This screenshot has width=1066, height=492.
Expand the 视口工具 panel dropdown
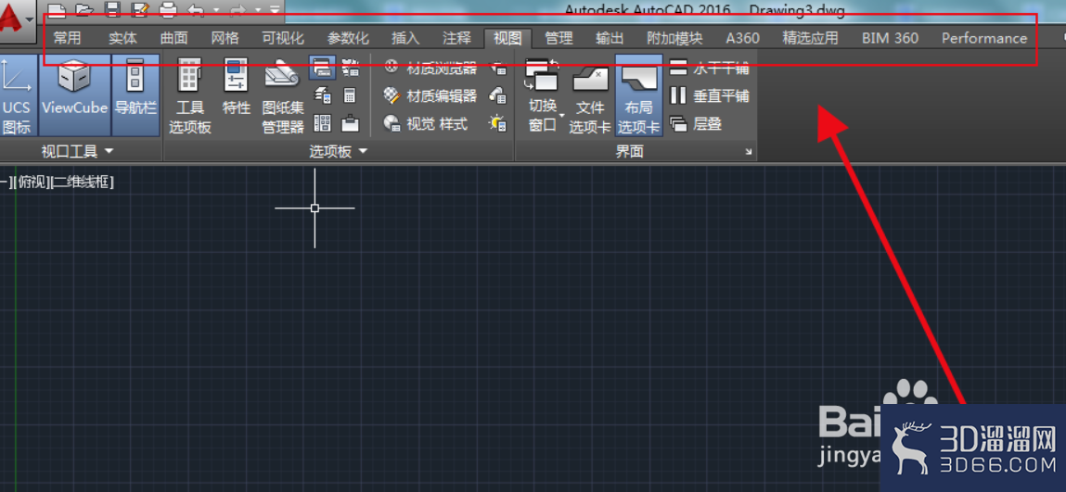(109, 151)
